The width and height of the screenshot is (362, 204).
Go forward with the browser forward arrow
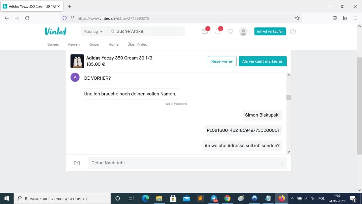[x=17, y=18]
